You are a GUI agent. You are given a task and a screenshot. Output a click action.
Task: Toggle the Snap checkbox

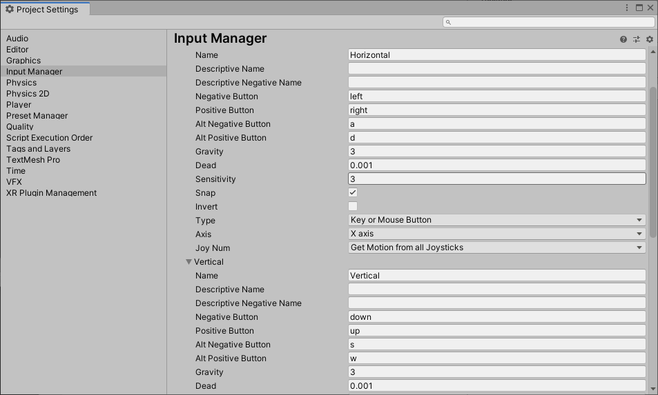click(353, 193)
